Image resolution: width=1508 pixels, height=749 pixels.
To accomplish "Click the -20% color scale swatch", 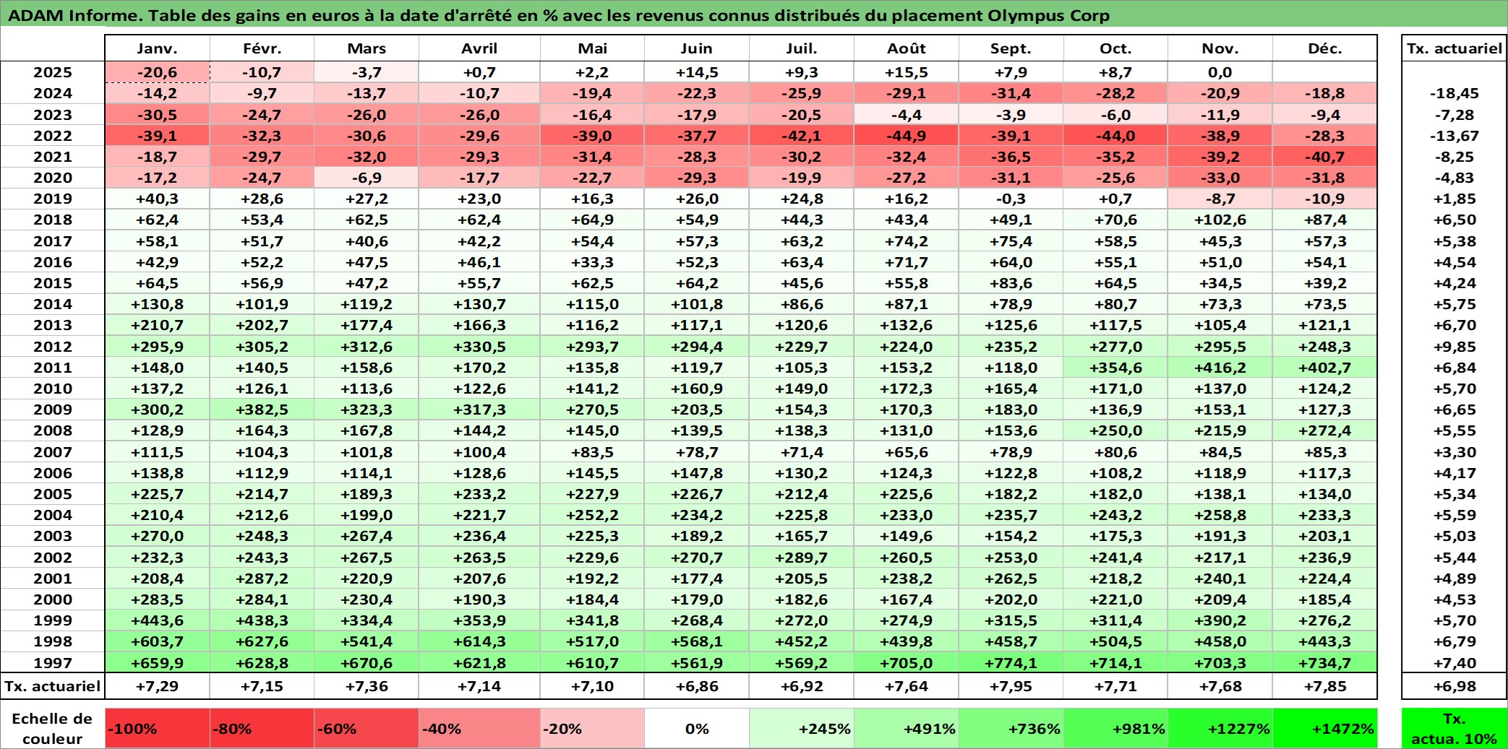I will [592, 728].
